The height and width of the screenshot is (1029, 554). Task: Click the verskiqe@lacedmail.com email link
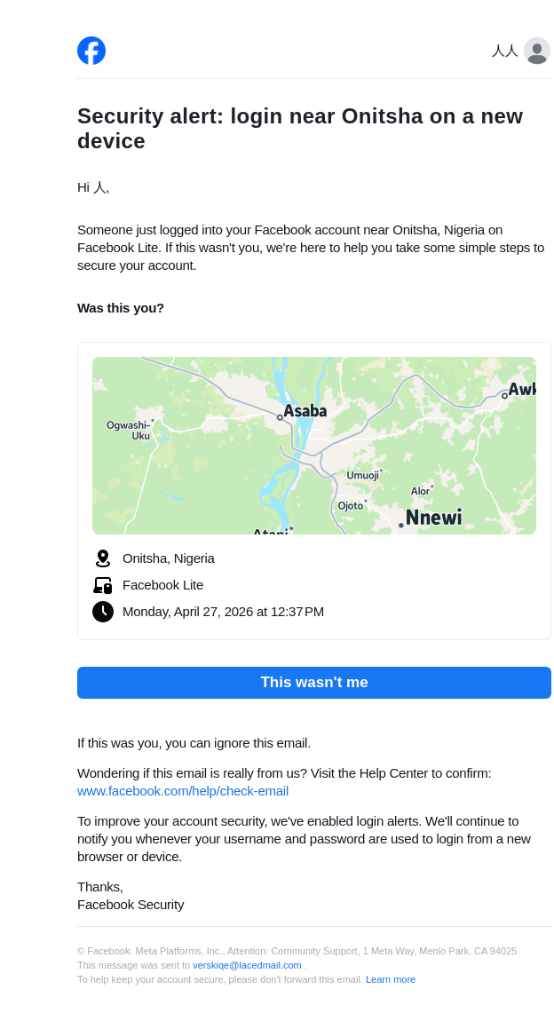click(247, 965)
